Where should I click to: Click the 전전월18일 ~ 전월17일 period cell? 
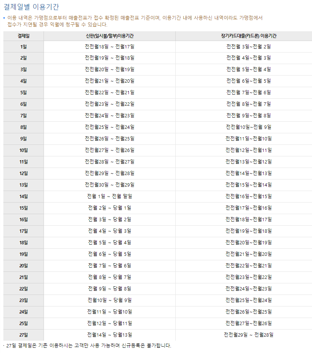(109, 47)
